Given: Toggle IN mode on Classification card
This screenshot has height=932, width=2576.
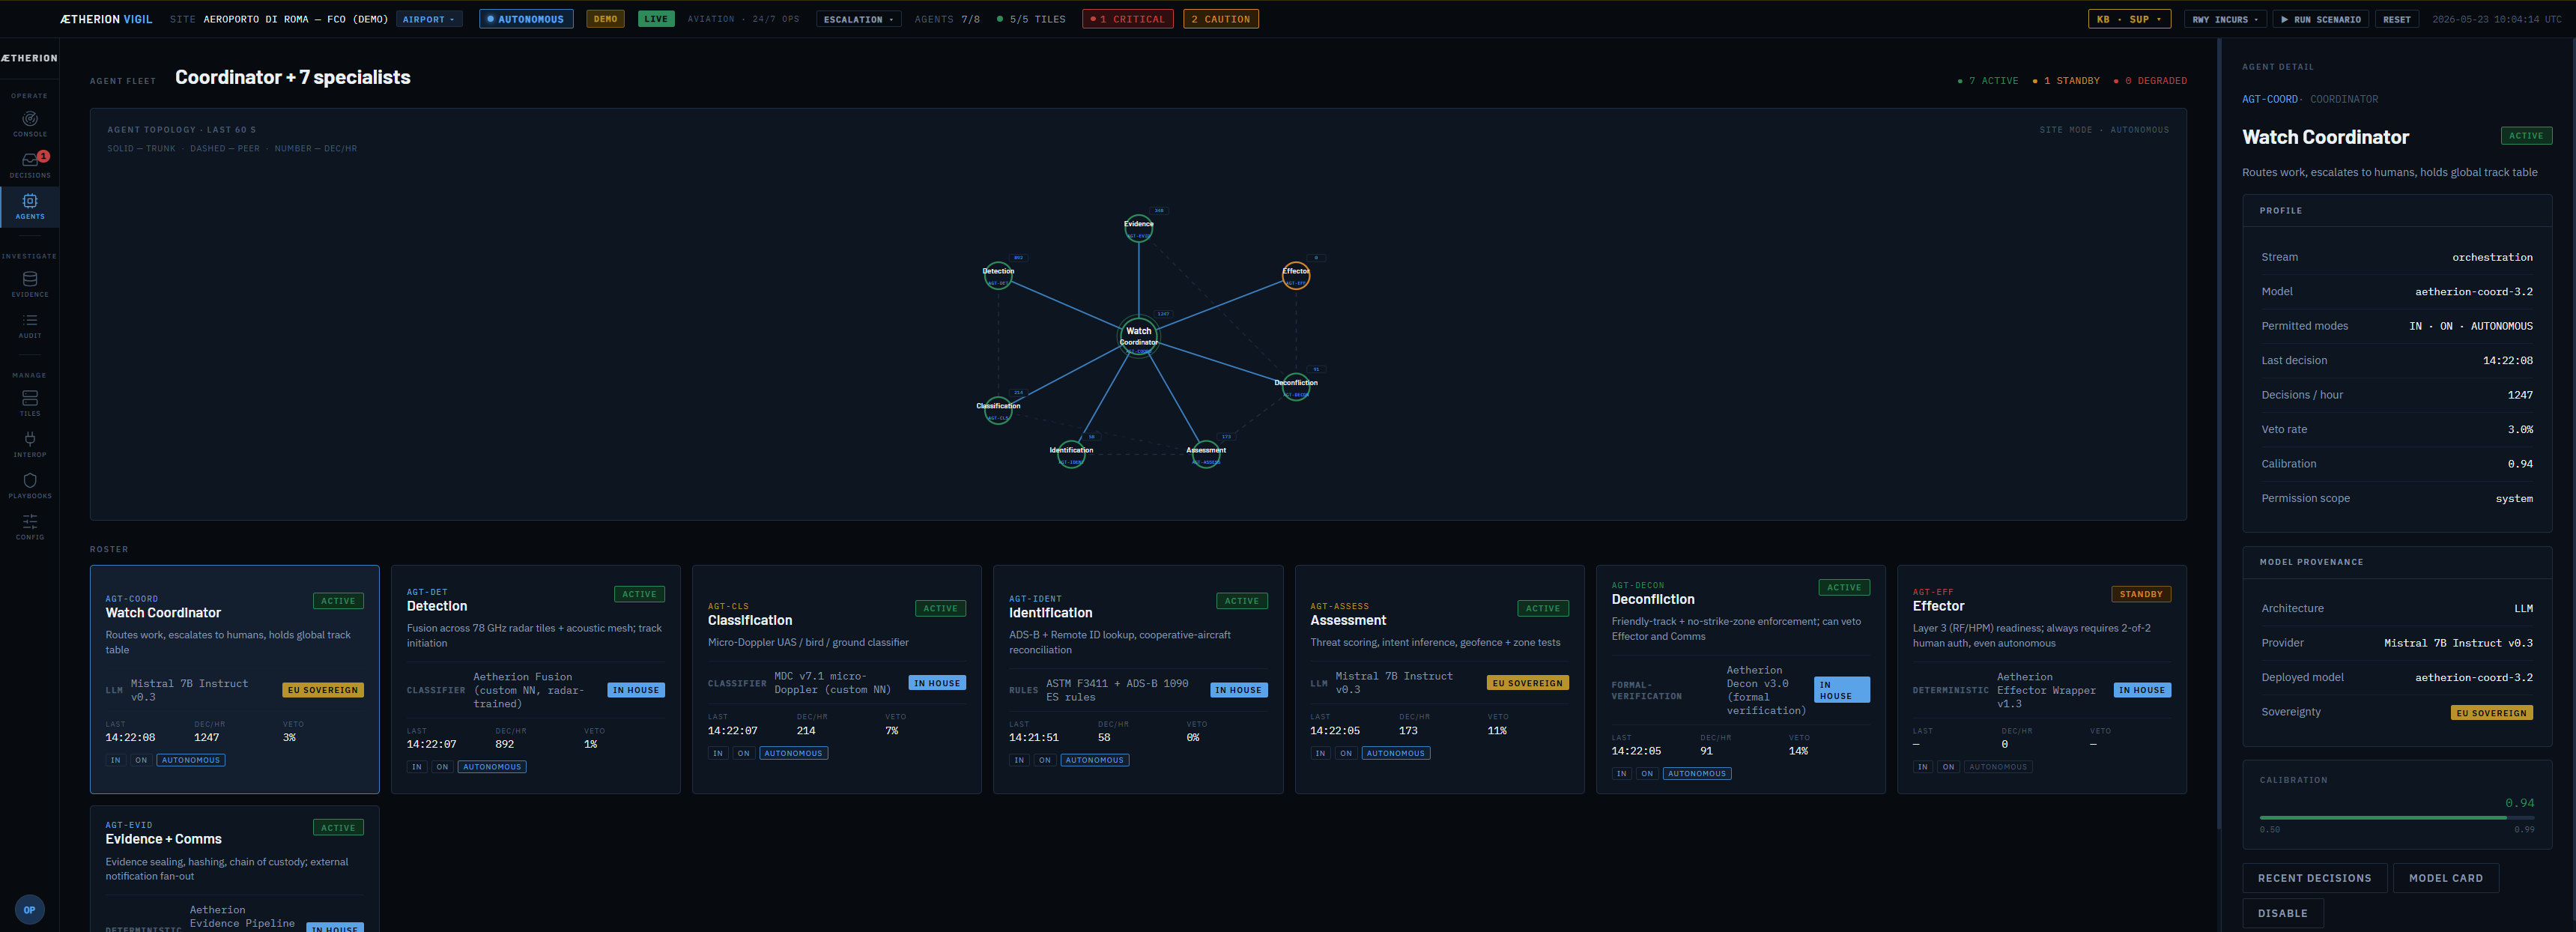Looking at the screenshot, I should 718,753.
